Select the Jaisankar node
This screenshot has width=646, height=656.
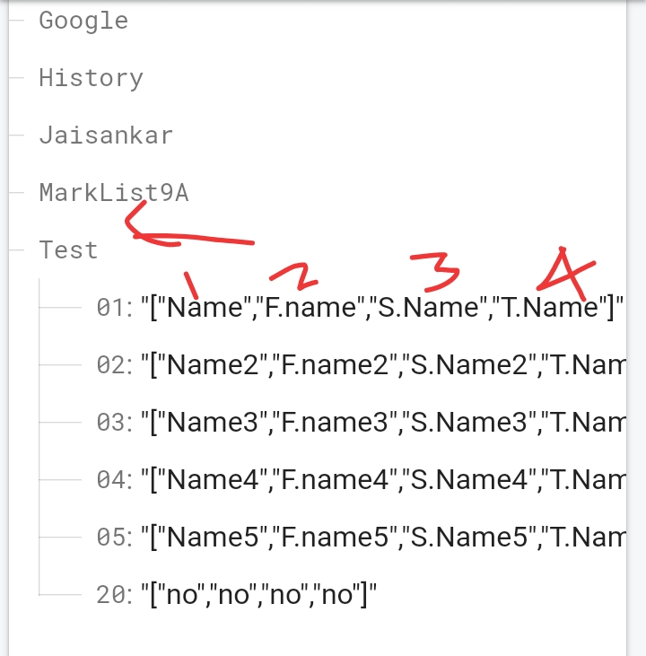point(106,136)
